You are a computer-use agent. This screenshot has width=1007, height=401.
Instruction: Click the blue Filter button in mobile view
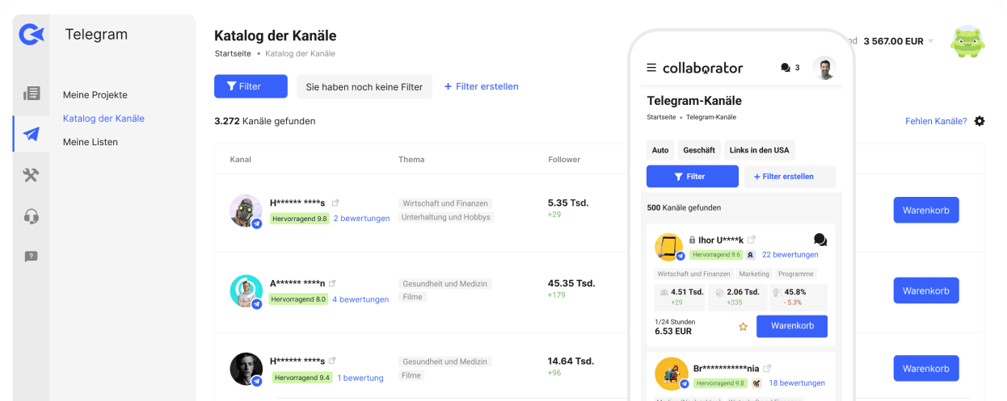tap(693, 176)
